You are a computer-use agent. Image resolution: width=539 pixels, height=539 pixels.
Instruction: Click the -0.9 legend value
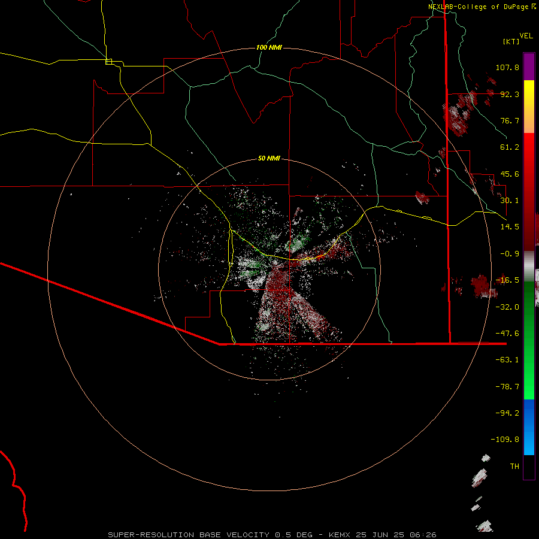coord(510,254)
